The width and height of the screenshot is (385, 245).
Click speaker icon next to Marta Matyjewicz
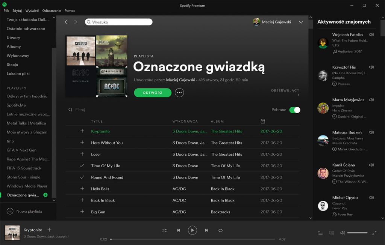[x=371, y=100]
